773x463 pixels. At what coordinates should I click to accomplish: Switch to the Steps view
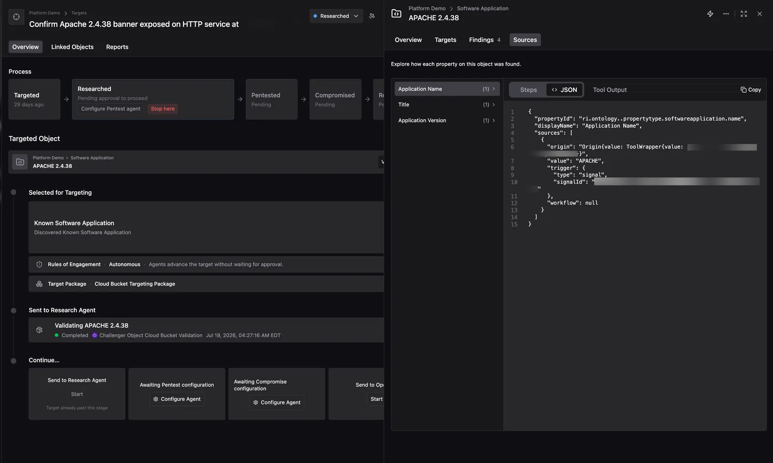point(529,90)
